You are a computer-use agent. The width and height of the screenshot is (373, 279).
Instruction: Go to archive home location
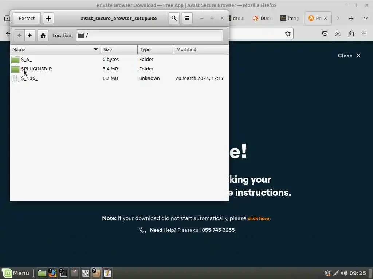pos(43,35)
